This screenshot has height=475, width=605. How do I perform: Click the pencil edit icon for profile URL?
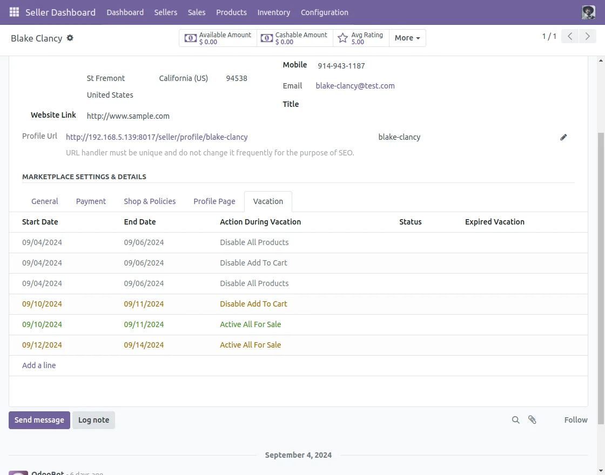point(563,137)
